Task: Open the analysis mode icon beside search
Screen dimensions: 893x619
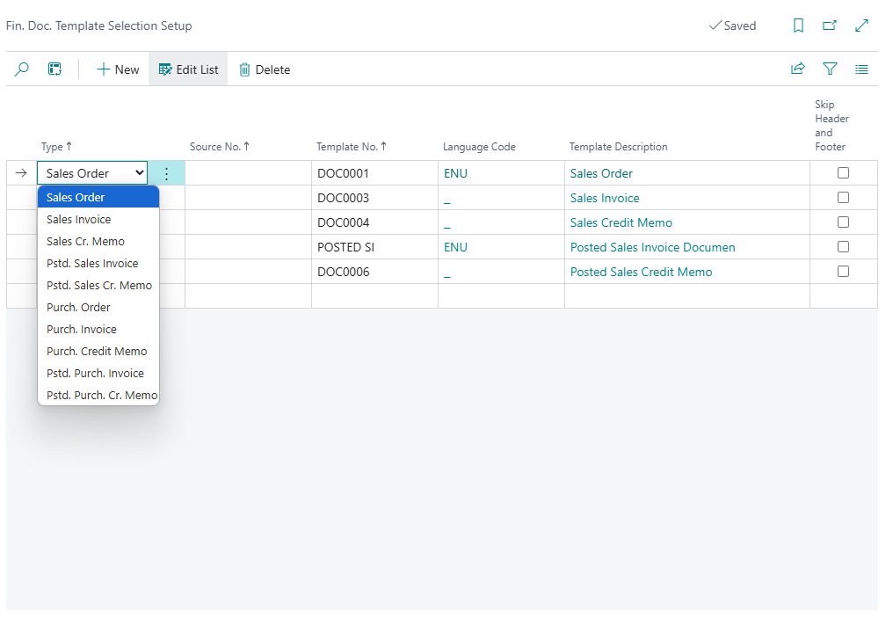Action: pos(54,69)
